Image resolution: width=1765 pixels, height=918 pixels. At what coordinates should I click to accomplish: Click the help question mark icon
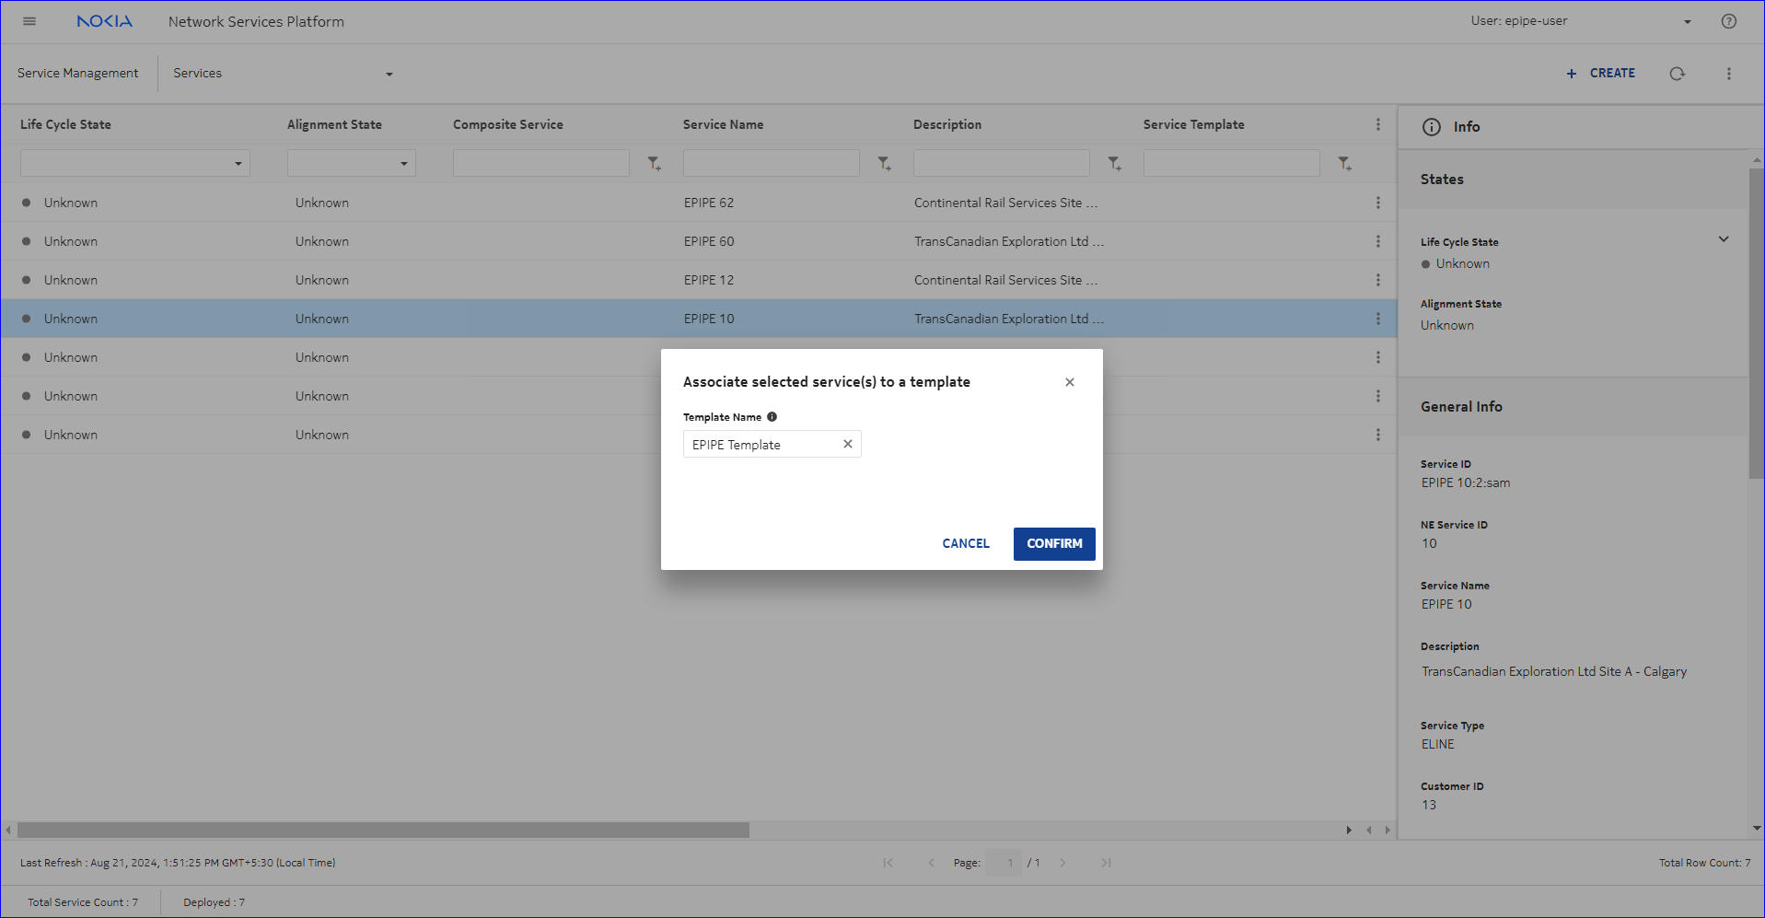pos(1728,21)
